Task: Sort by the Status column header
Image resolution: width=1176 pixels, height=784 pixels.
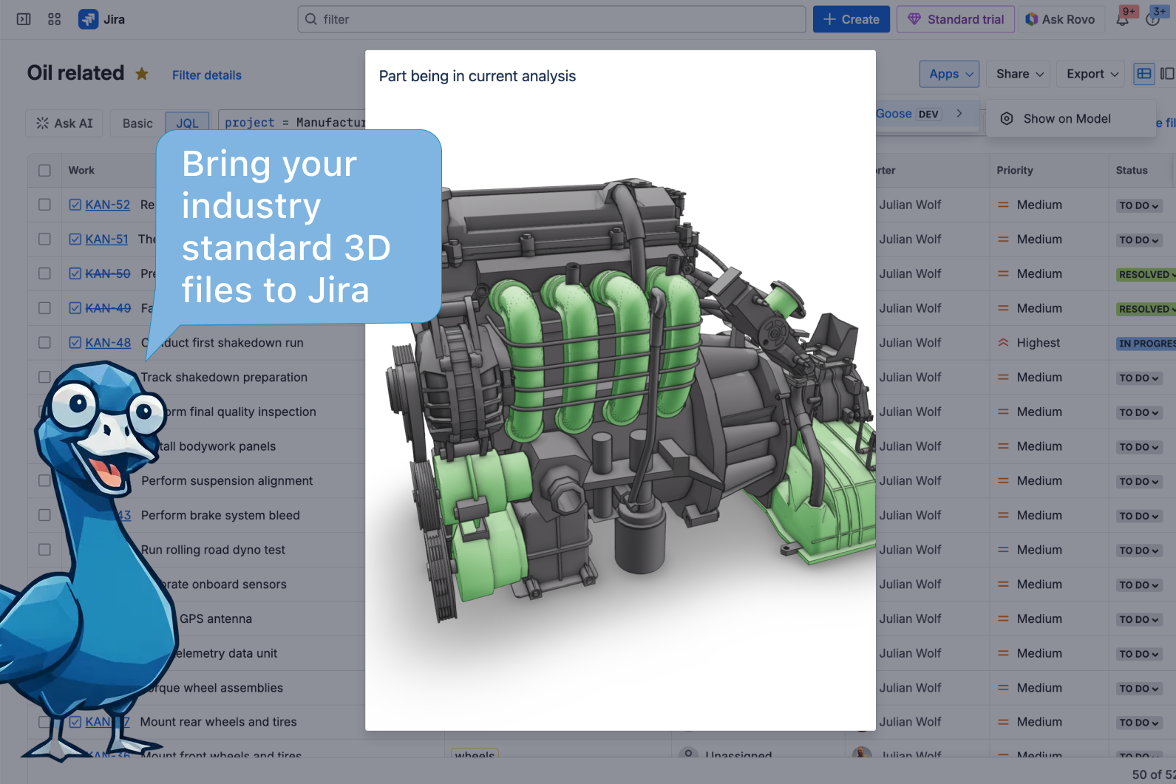Action: coord(1132,171)
